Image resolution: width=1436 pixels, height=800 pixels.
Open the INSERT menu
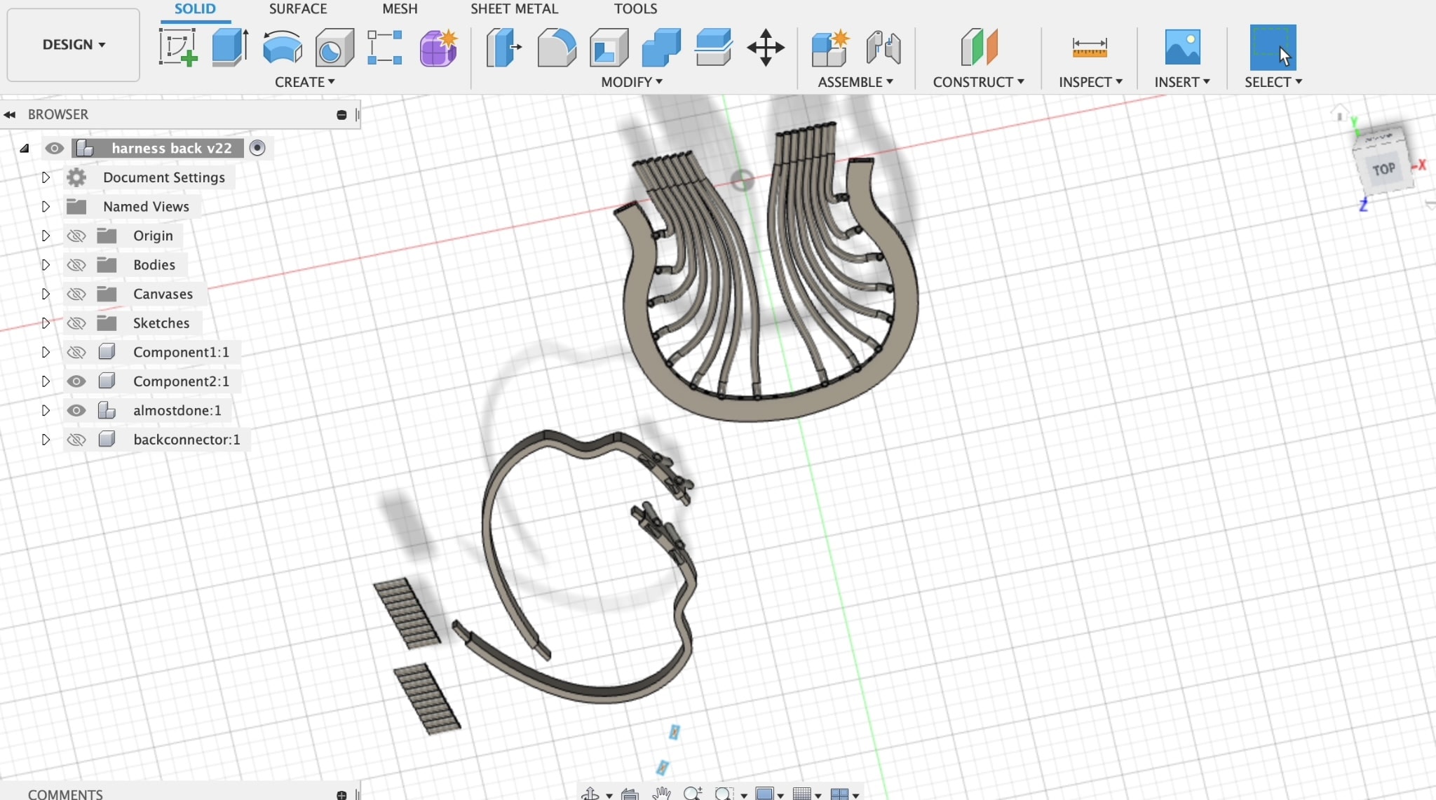pos(1182,82)
